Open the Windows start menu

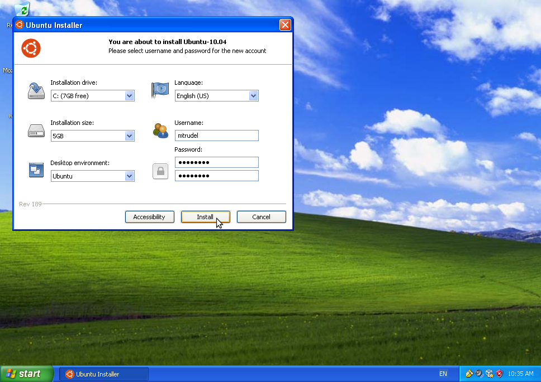click(x=27, y=374)
